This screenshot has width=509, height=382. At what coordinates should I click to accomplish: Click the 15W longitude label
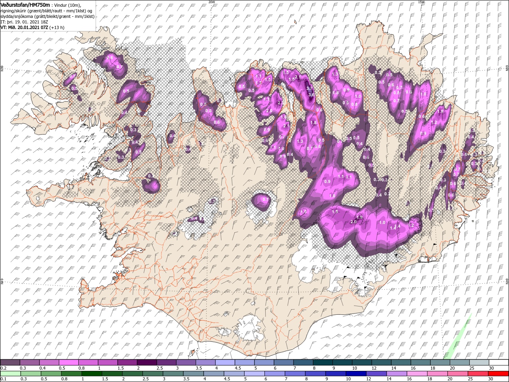[x=422, y=2]
